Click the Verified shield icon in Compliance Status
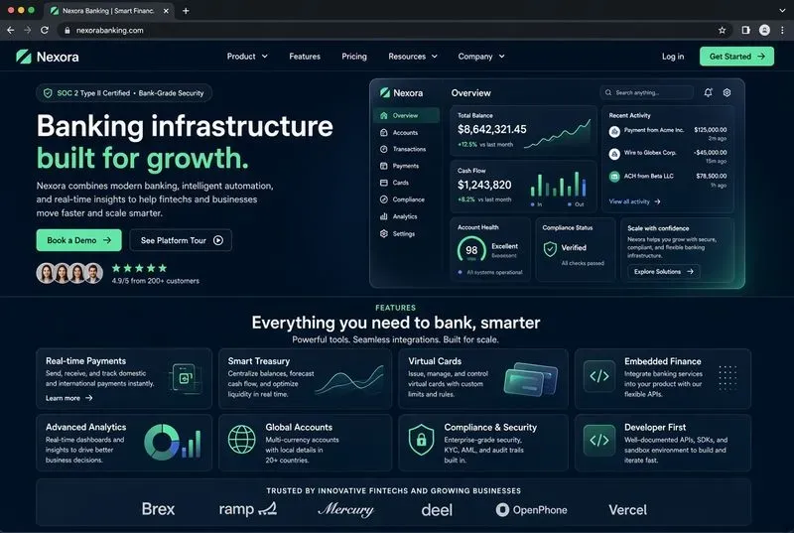Screen dimensions: 794x533 click(550, 249)
